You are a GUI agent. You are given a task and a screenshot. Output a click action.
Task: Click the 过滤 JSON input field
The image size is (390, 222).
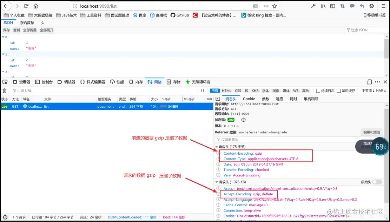pos(366,30)
